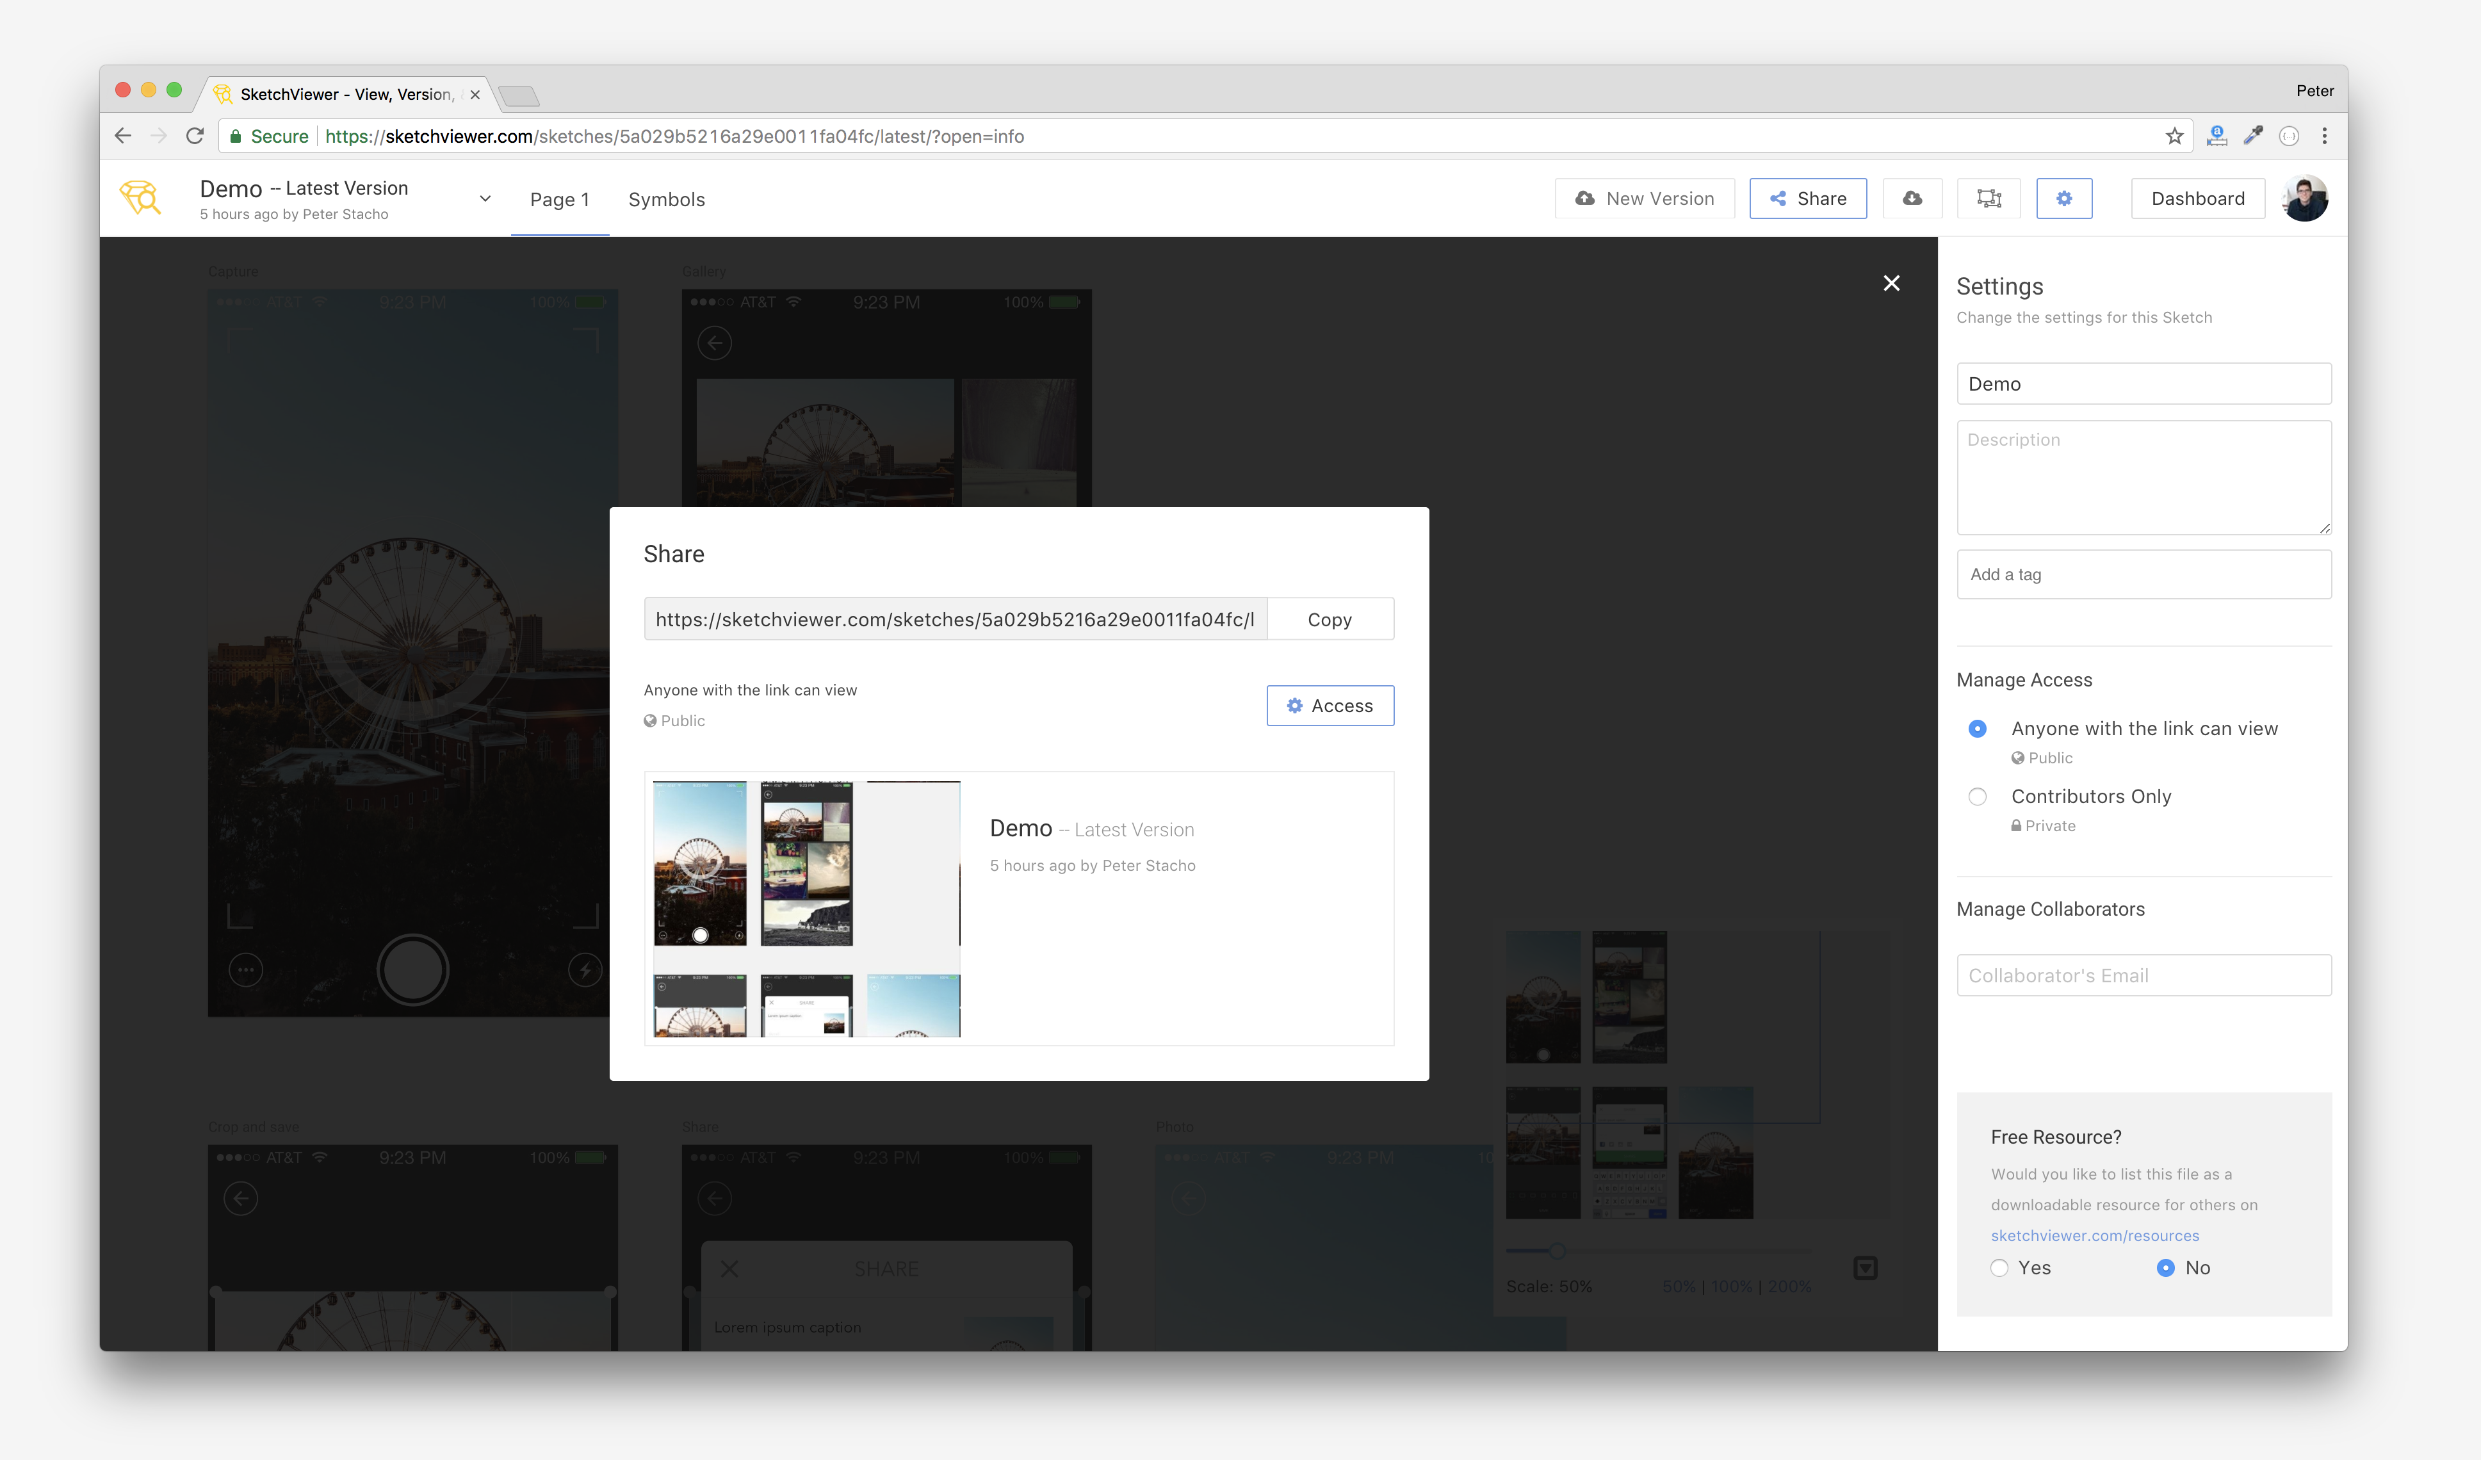The width and height of the screenshot is (2481, 1460).
Task: Select Anyone with the link can view
Action: [x=1977, y=729]
